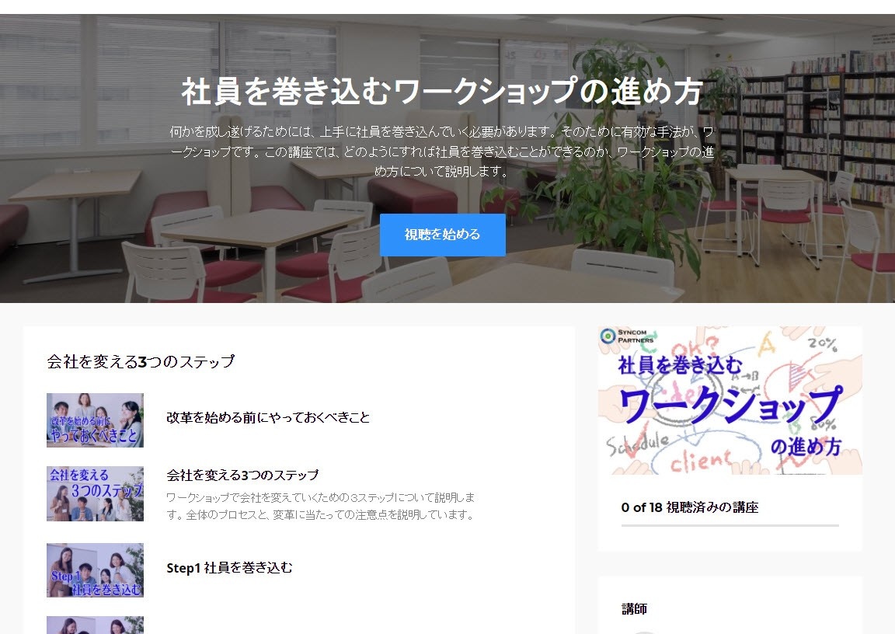Click the 会社を変える3つのステップ section heading
This screenshot has height=634, width=895.
141,361
